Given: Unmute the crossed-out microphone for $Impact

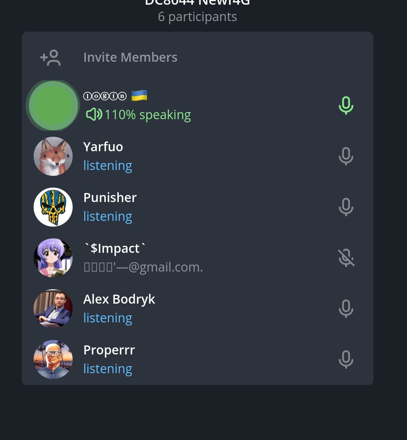Looking at the screenshot, I should click(346, 258).
